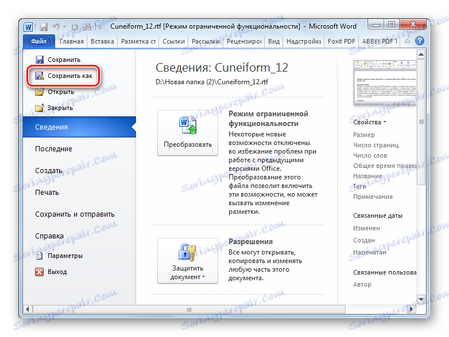
Task: Click the Redo icon in quick access toolbar
Action: 75,27
